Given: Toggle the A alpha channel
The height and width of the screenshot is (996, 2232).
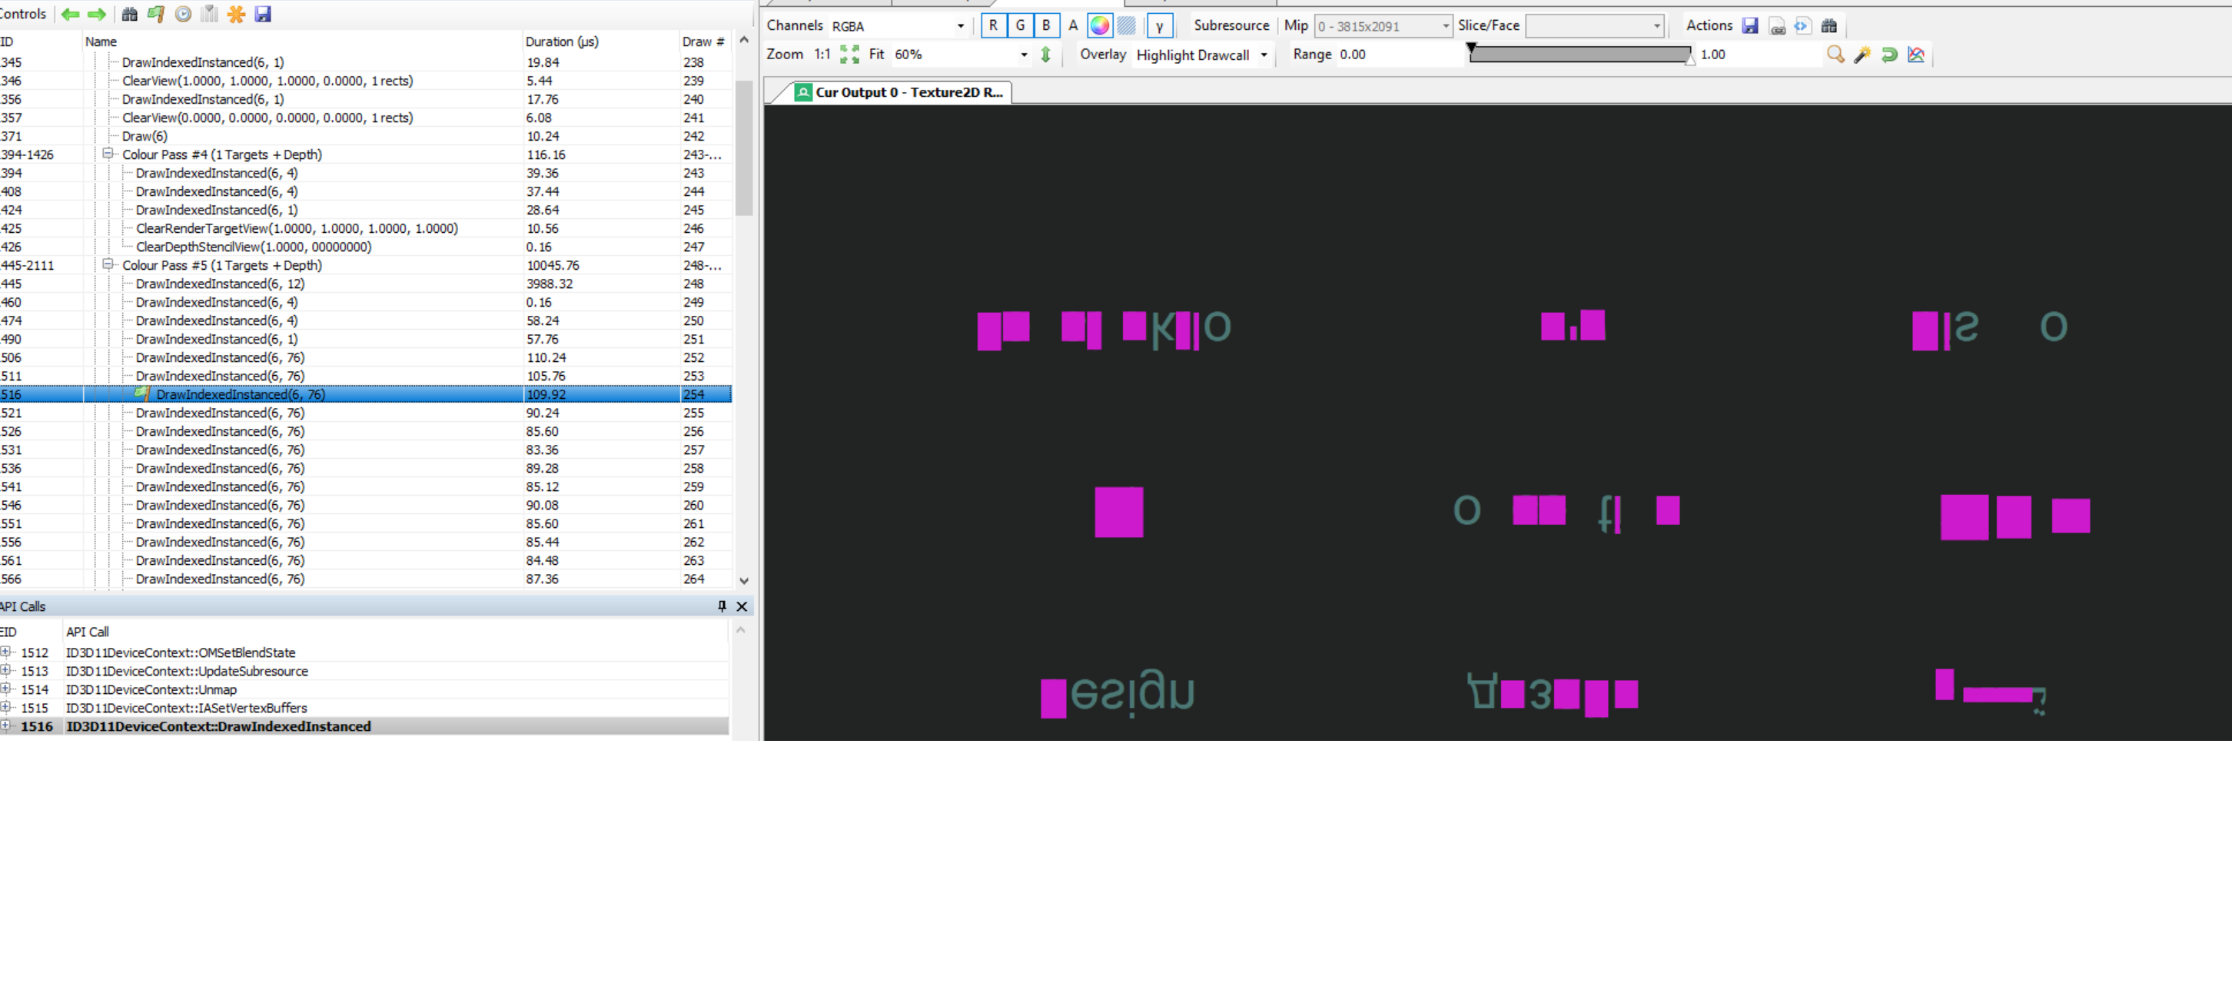Looking at the screenshot, I should [x=1073, y=26].
